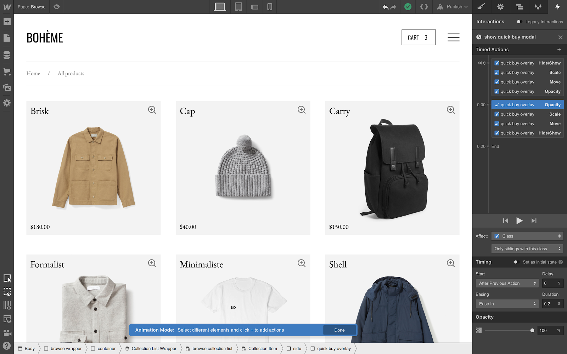Open the Webflow logo menu

tap(7, 7)
